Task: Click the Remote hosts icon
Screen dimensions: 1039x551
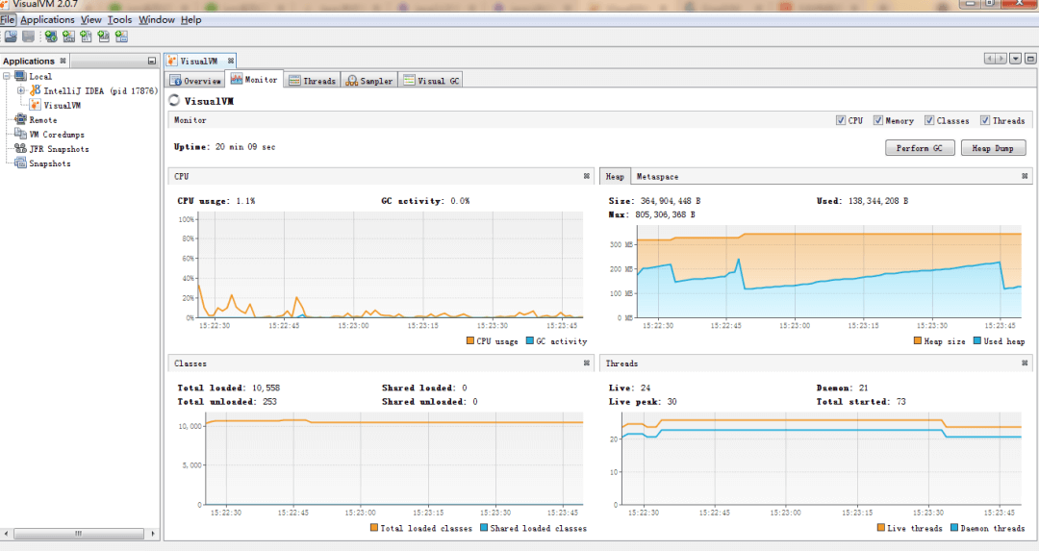Action: [20, 119]
